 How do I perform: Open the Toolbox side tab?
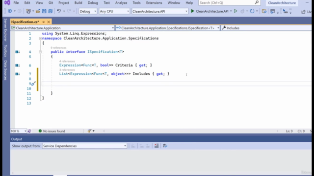pos(5,51)
